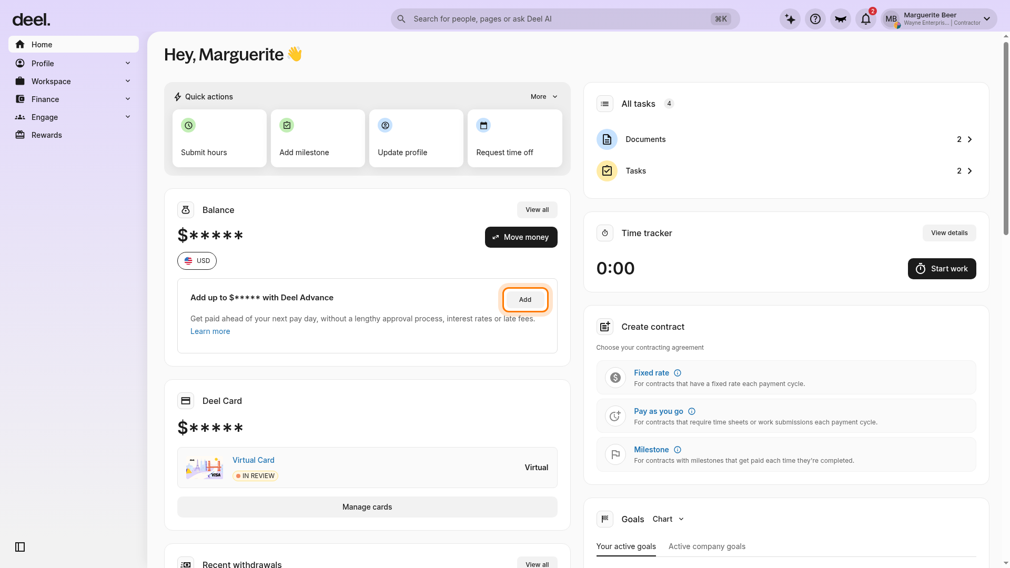
Task: Click the MB profile avatar
Action: coord(891,19)
